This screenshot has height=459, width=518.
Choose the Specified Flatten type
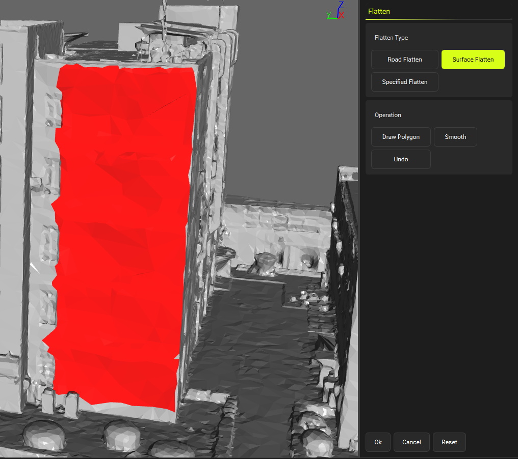pos(404,82)
